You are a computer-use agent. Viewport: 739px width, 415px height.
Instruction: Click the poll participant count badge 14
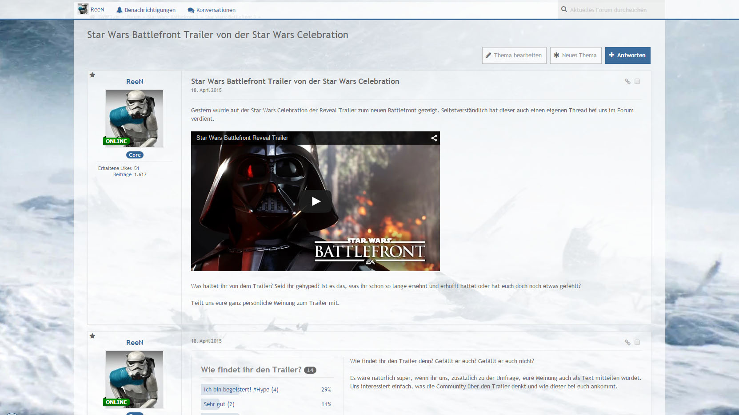(x=310, y=370)
